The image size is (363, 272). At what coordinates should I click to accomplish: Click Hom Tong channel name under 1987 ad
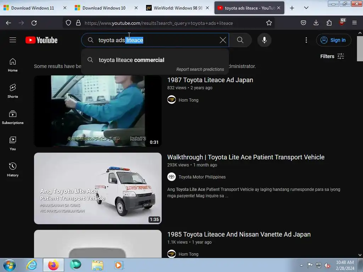pos(189,100)
